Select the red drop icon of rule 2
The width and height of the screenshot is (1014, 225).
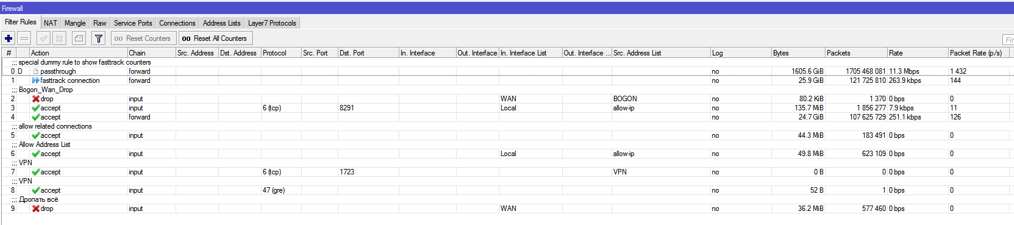(x=36, y=99)
